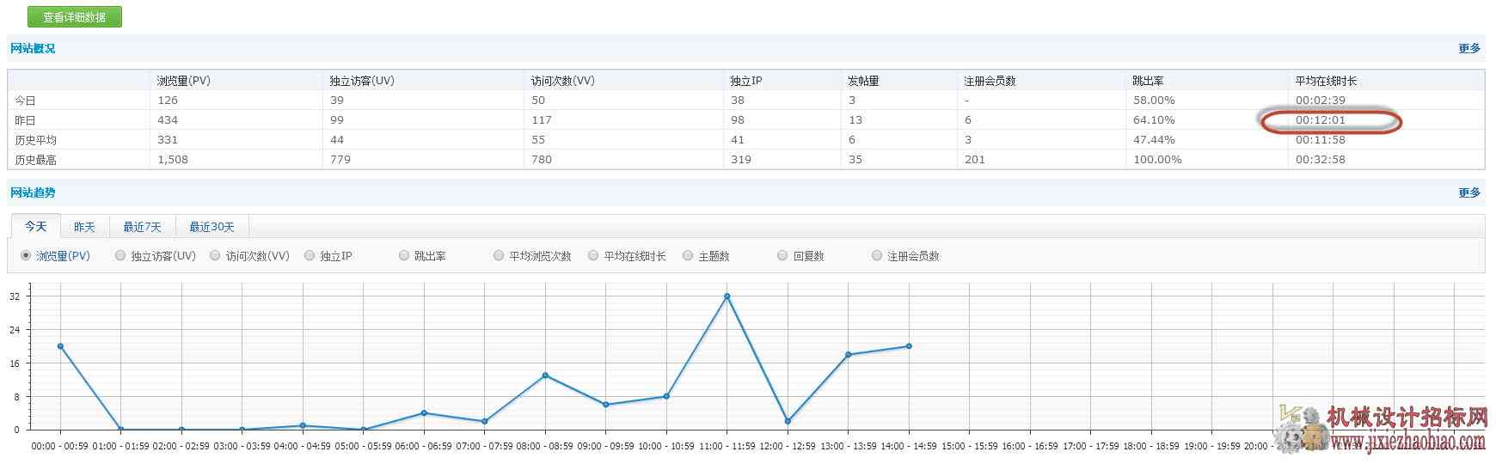Viewport: 1496px width, 464px height.
Task: Click the 网站概况 section heading
Action: (x=33, y=49)
